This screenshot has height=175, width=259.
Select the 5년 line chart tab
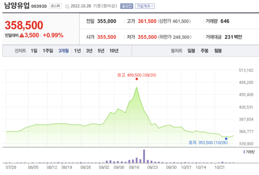click(101, 51)
